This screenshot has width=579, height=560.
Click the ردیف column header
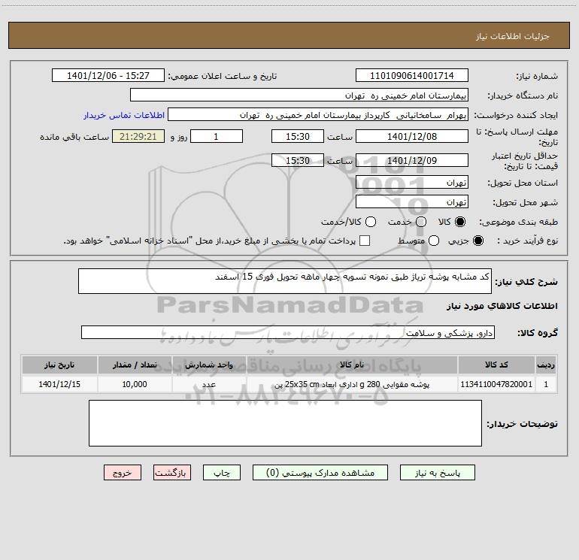click(x=546, y=365)
